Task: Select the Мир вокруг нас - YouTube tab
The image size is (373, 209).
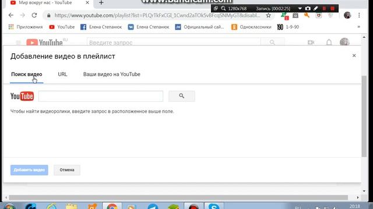Action: click(x=45, y=3)
